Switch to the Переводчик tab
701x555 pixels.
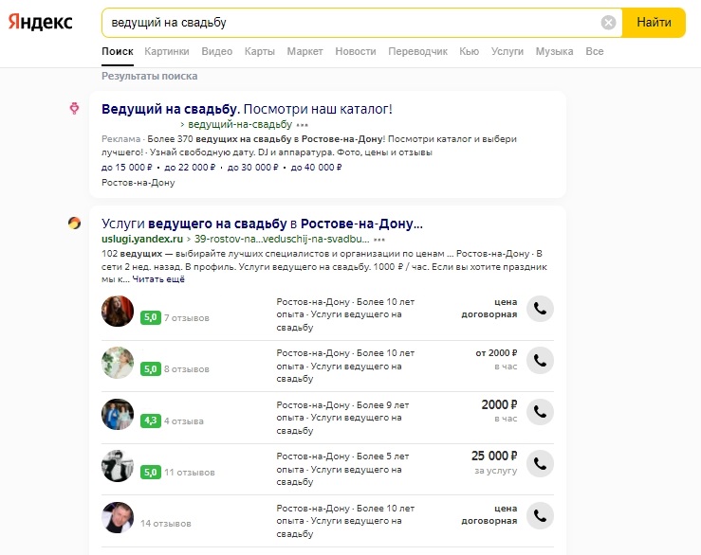pos(417,51)
